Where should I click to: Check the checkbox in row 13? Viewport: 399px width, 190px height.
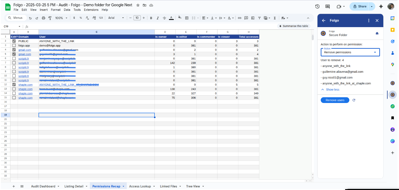tap(14, 89)
